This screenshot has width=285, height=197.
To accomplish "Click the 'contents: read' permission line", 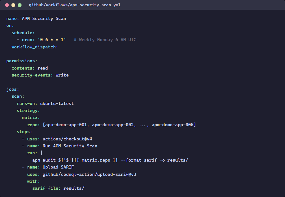I will coord(30,68).
